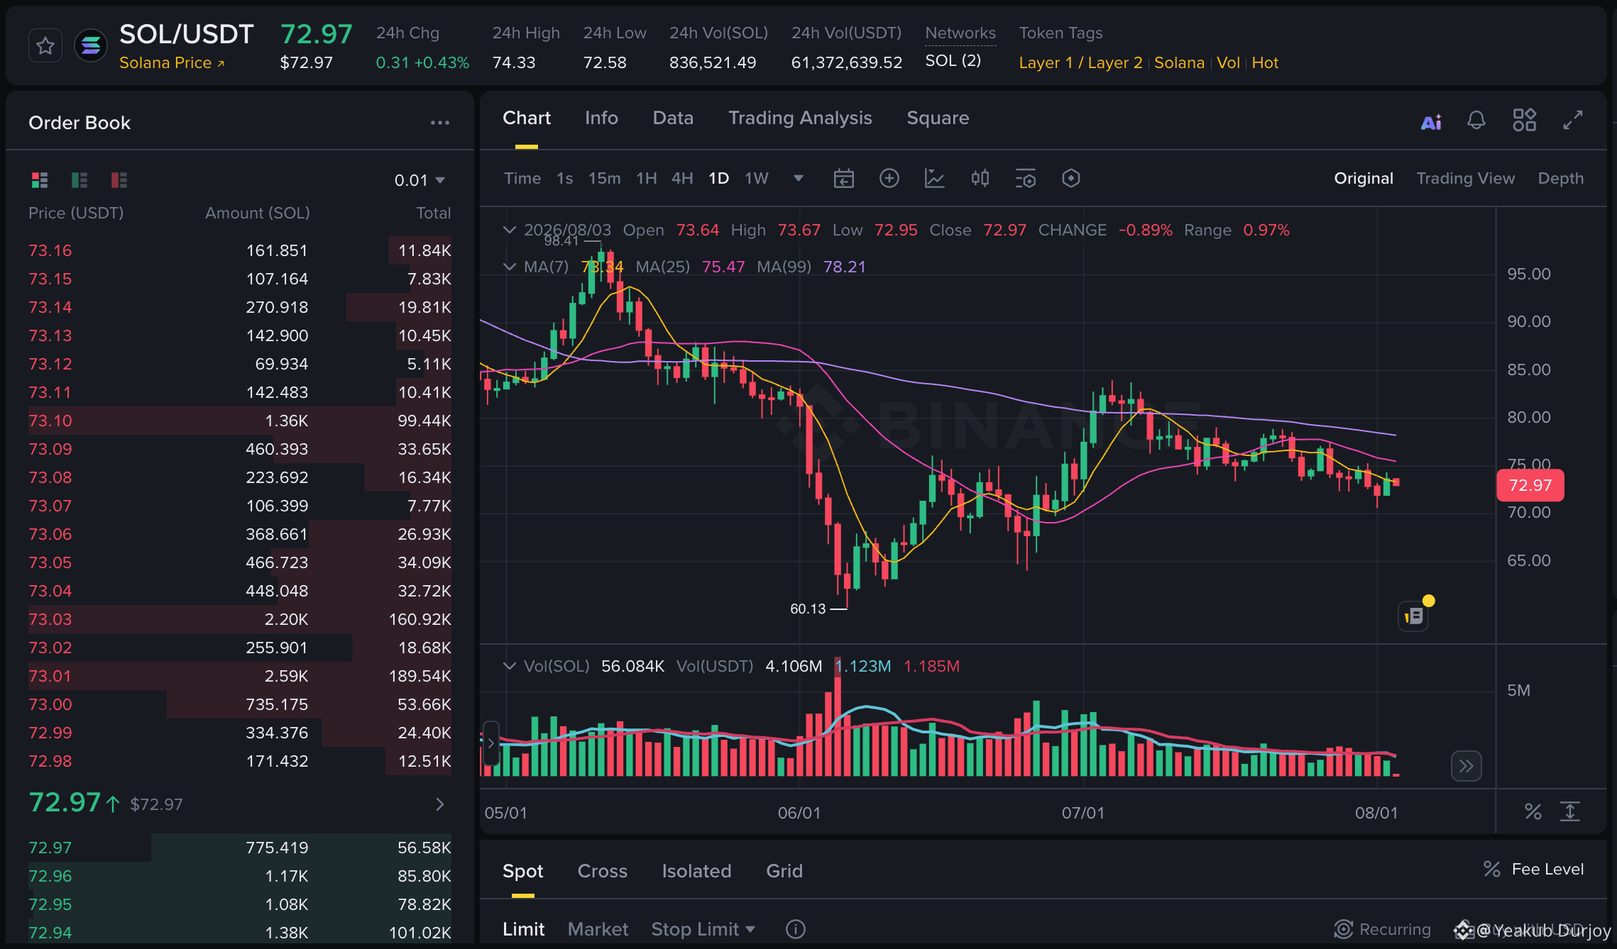Select the 15m time interval

(x=604, y=178)
